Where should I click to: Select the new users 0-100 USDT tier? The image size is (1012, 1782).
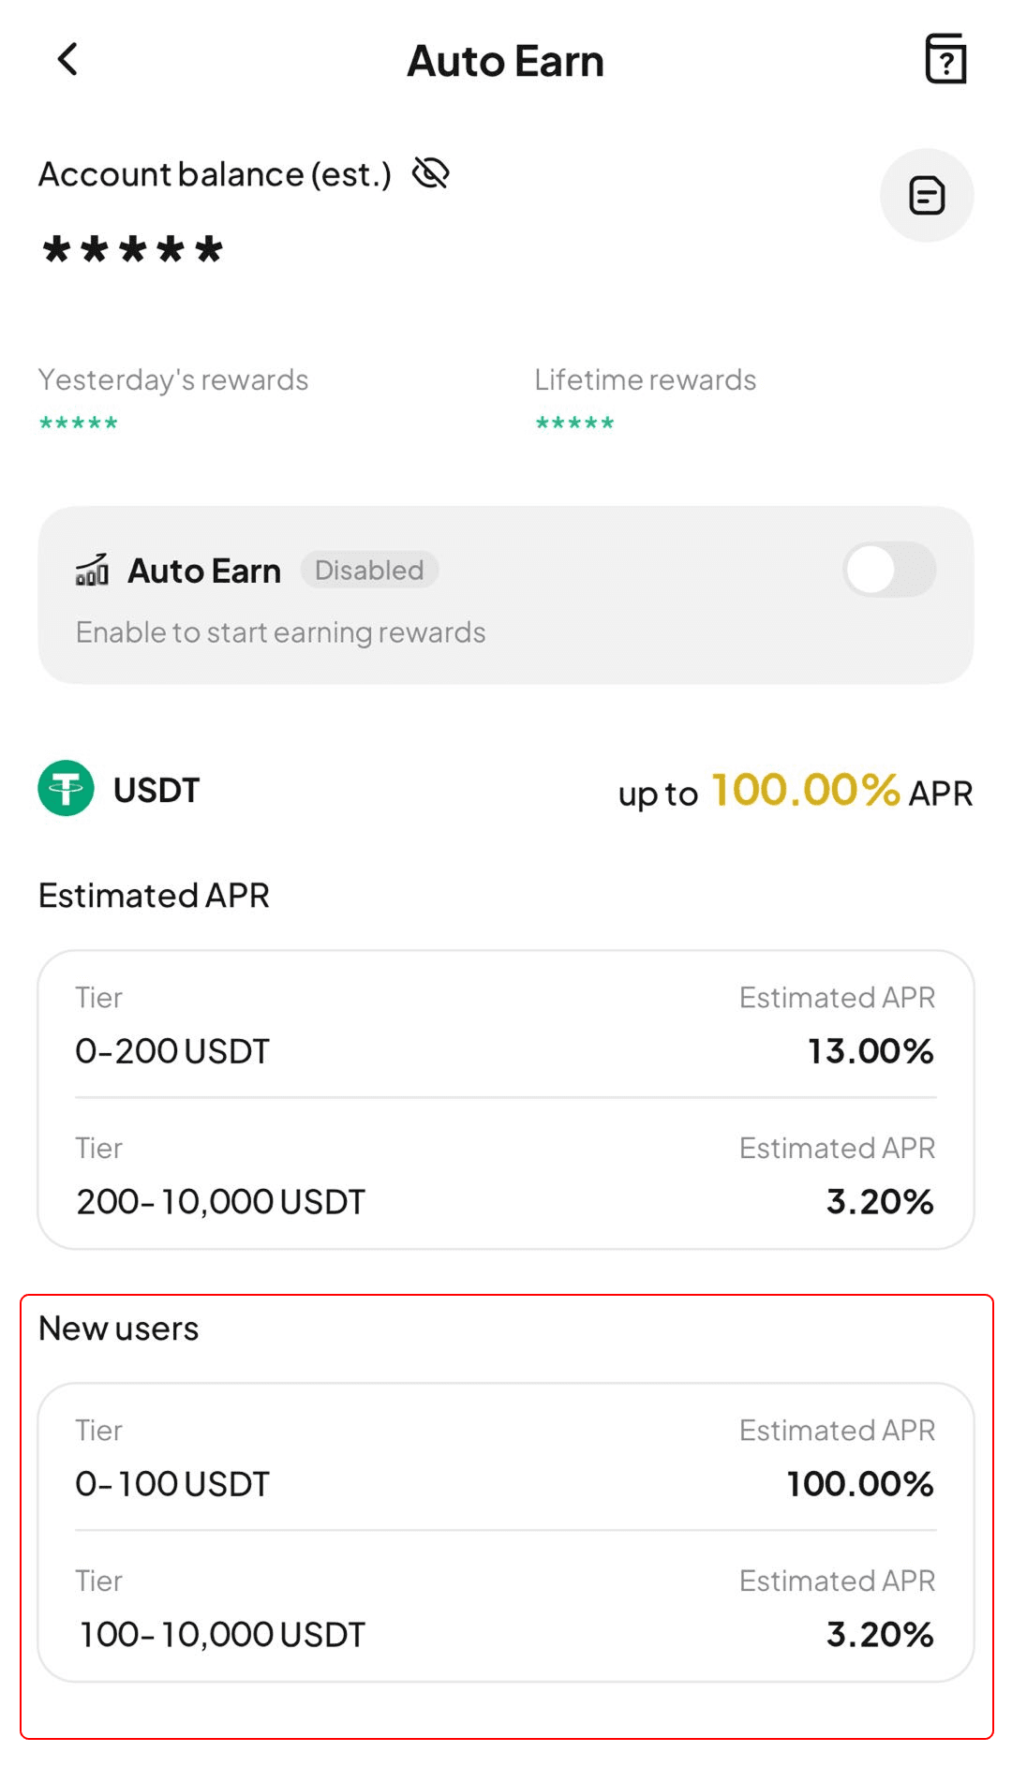pyautogui.click(x=506, y=1459)
